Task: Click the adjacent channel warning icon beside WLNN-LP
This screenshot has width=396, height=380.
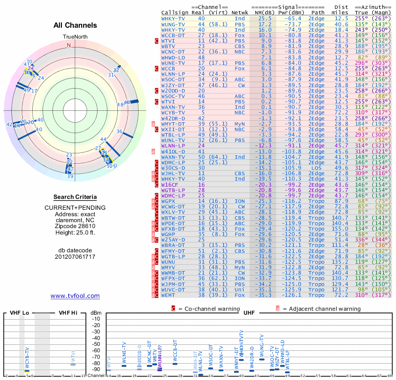Action: (x=154, y=151)
